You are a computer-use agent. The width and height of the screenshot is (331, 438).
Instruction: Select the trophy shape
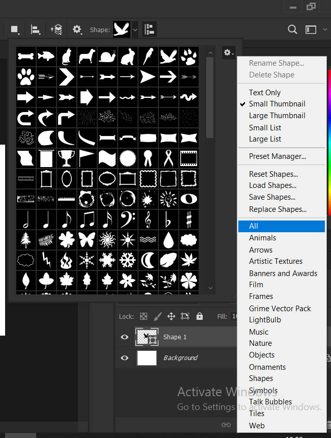coord(67,158)
